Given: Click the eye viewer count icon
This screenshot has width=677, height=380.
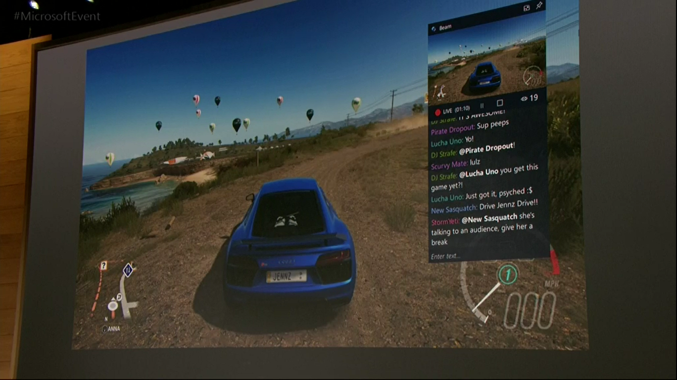Looking at the screenshot, I should pyautogui.click(x=524, y=98).
